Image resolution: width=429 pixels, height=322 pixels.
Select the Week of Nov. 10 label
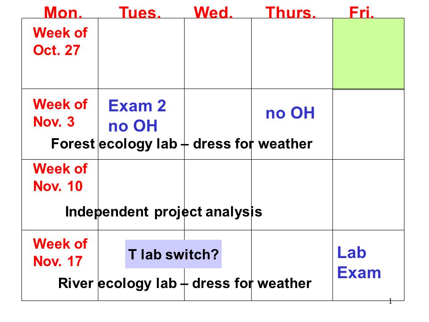(60, 177)
